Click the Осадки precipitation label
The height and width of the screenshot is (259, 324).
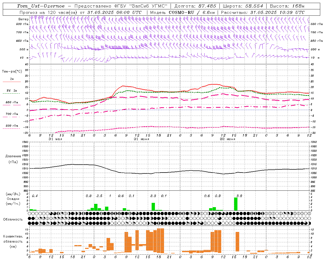pos(13,199)
